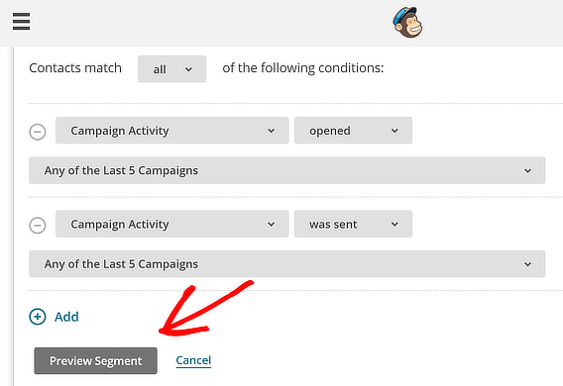Screen dimensions: 563x386
Task: Click chevron at right end of second campaigns selector
Action: click(x=527, y=264)
